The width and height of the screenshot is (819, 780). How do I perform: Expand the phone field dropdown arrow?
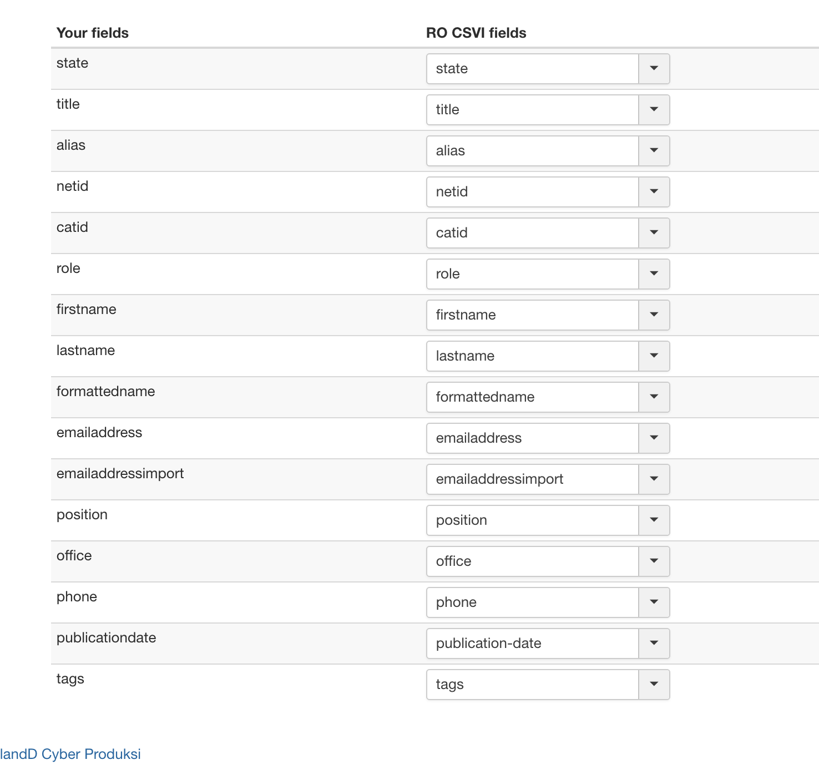[654, 602]
